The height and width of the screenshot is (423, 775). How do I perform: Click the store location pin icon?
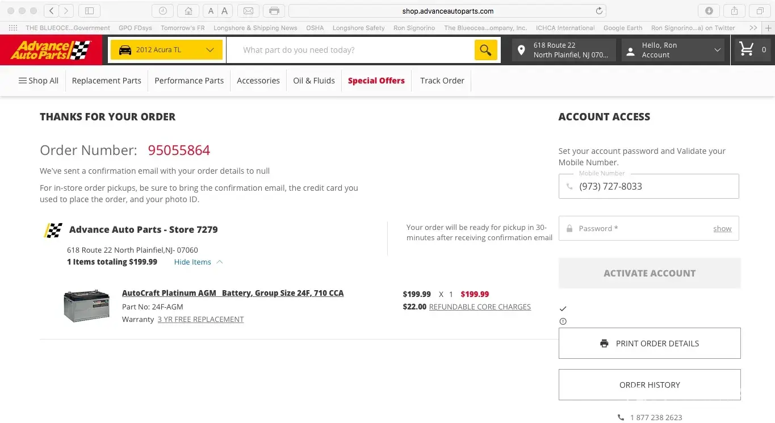tap(521, 51)
